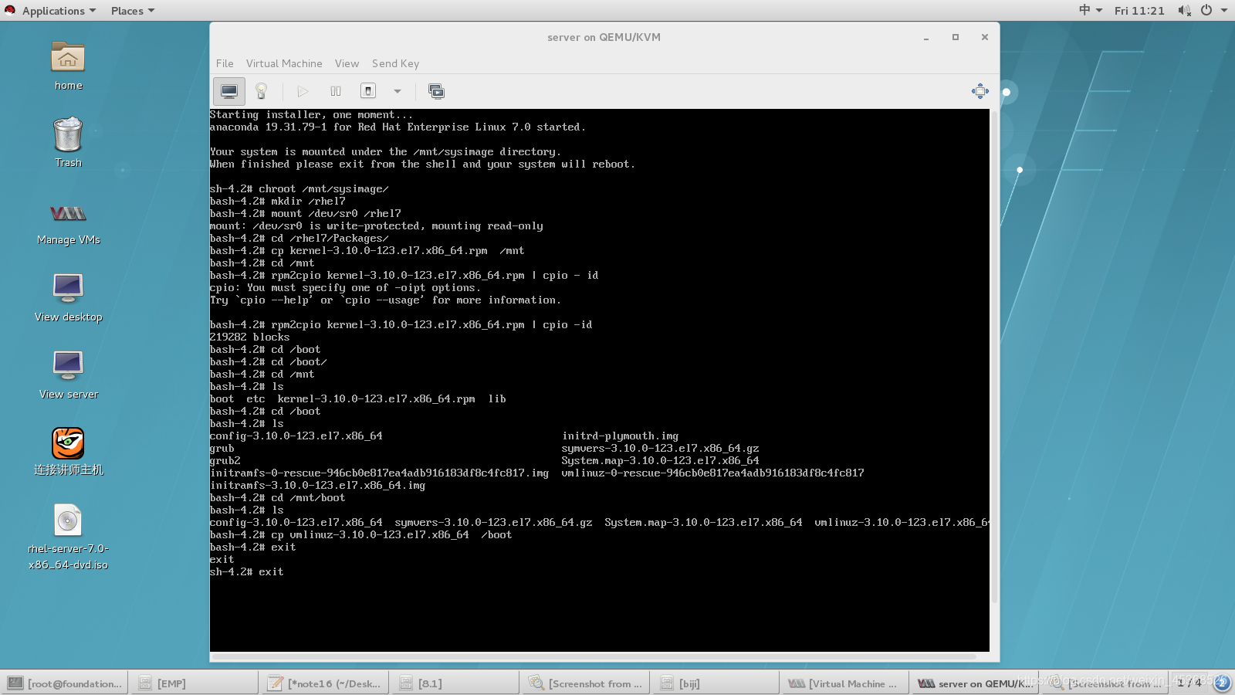Show the graphical console view
Viewport: 1235px width, 695px height.
[229, 91]
